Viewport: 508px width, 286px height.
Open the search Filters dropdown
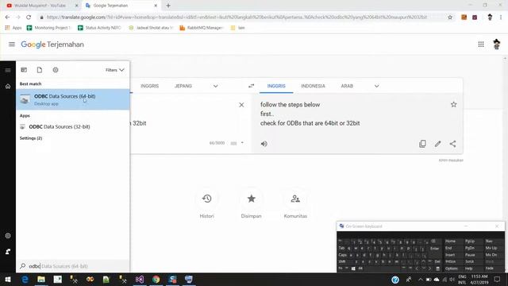pyautogui.click(x=114, y=70)
